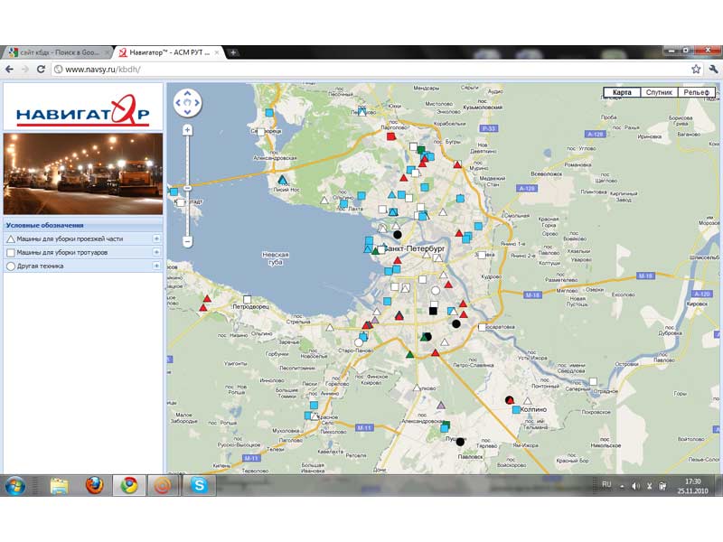Image resolution: width=723 pixels, height=542 pixels.
Task: Click the address bar with navsy.ru URL
Action: (x=361, y=69)
